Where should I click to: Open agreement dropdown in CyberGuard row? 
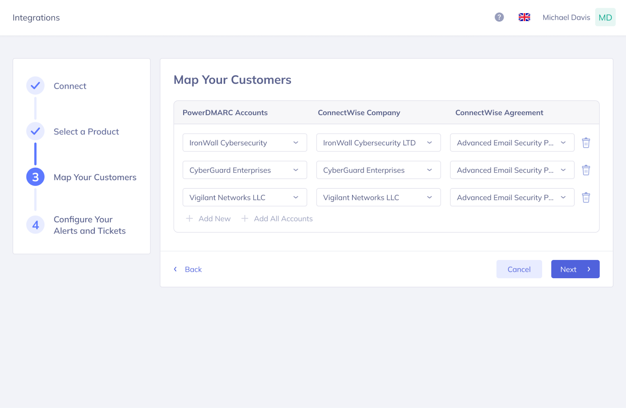pos(512,170)
